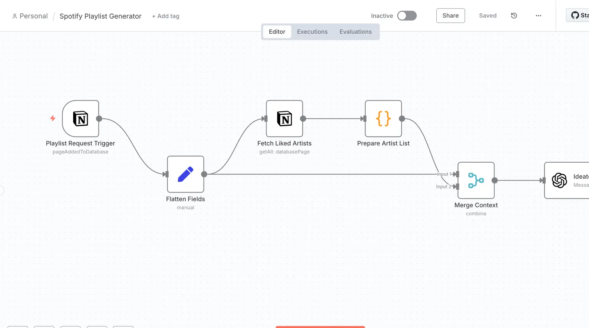Click the Flatten Fields label
Image resolution: width=589 pixels, height=328 pixels.
pos(186,199)
